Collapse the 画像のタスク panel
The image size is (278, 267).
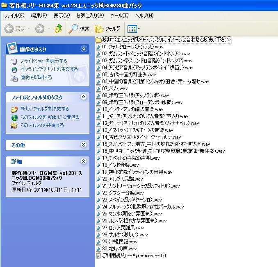(84, 49)
